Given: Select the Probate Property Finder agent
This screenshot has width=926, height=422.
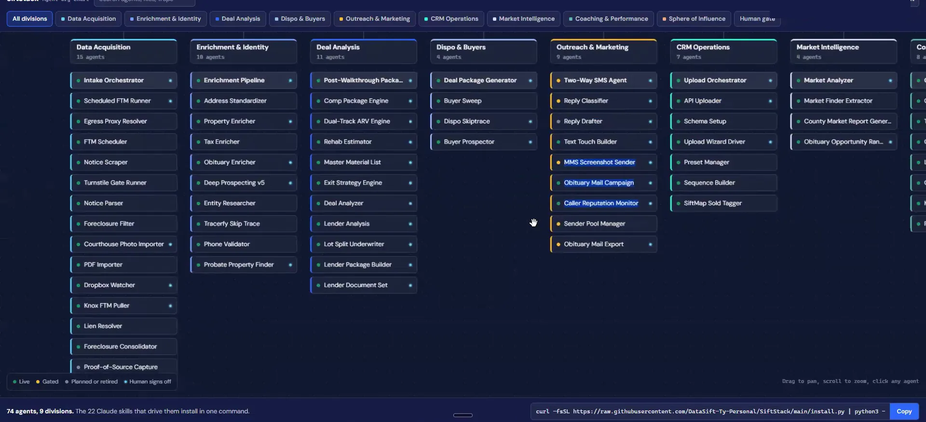Looking at the screenshot, I should [x=244, y=265].
